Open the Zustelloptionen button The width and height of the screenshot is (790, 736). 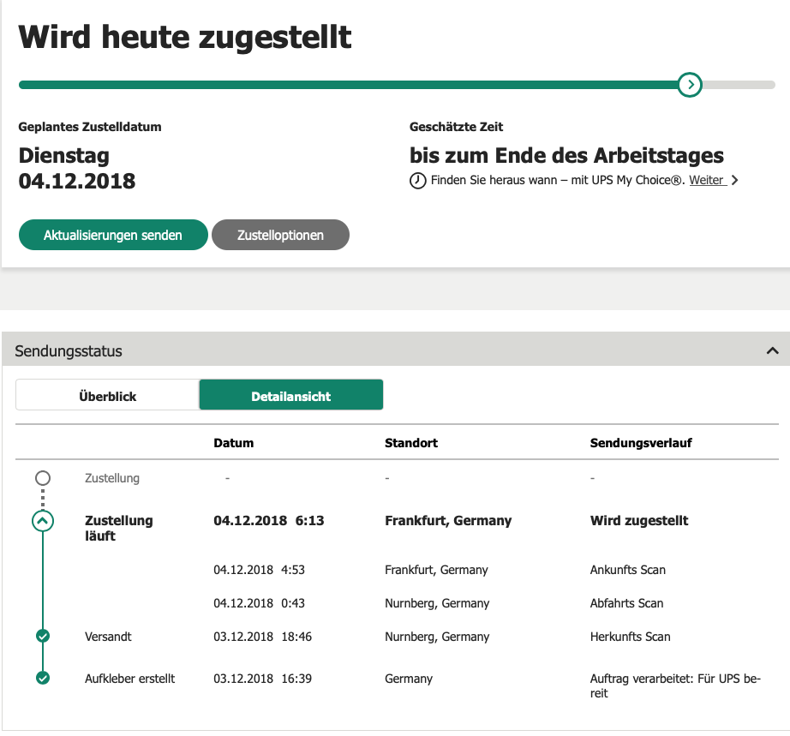[x=280, y=235]
